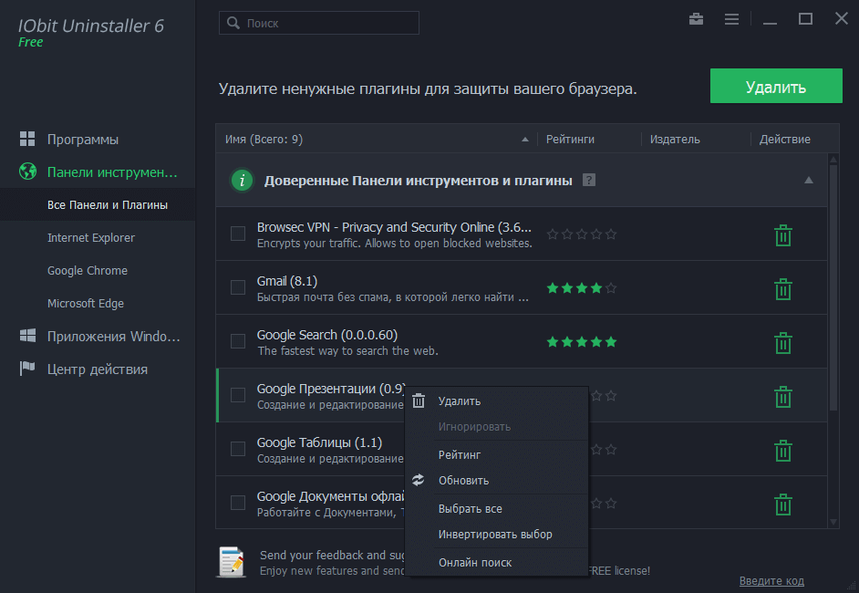Choose Удалить in the context menu
Image resolution: width=859 pixels, height=593 pixels.
click(496, 401)
